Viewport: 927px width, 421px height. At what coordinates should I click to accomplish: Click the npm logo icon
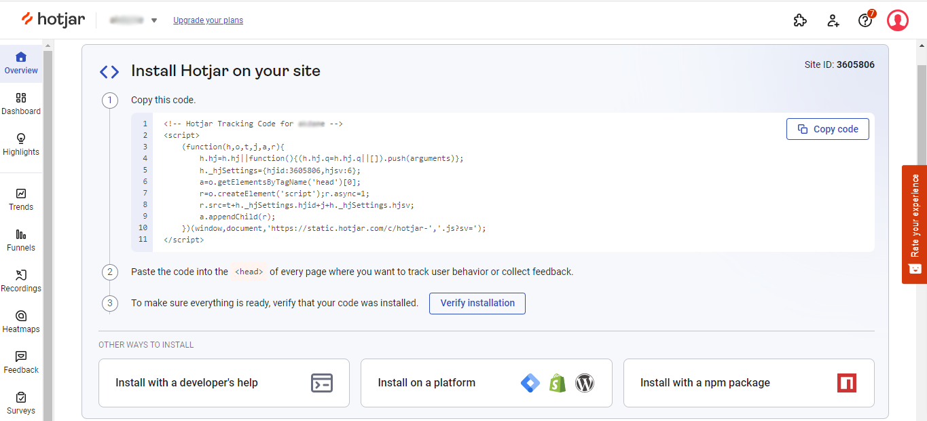coord(847,383)
